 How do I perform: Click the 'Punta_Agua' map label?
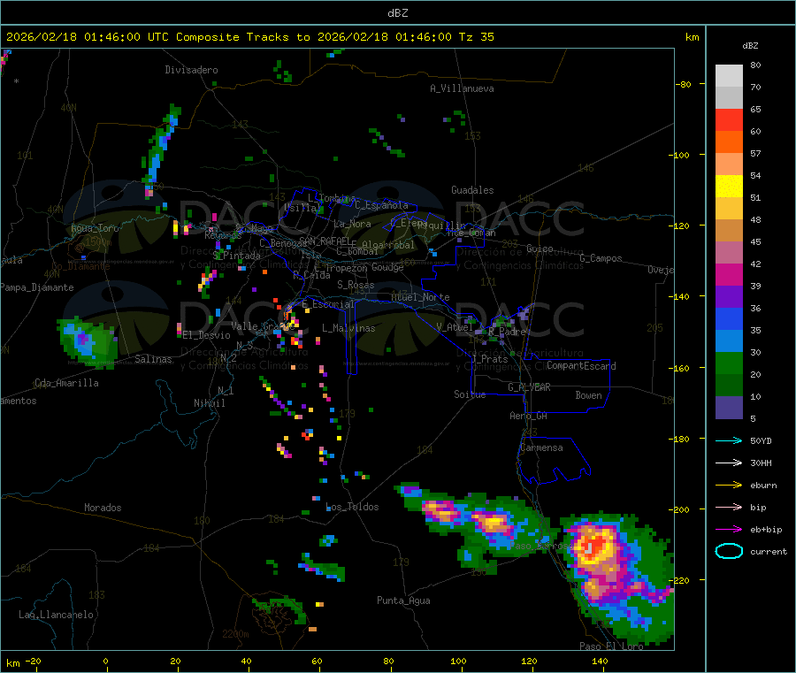click(x=403, y=600)
